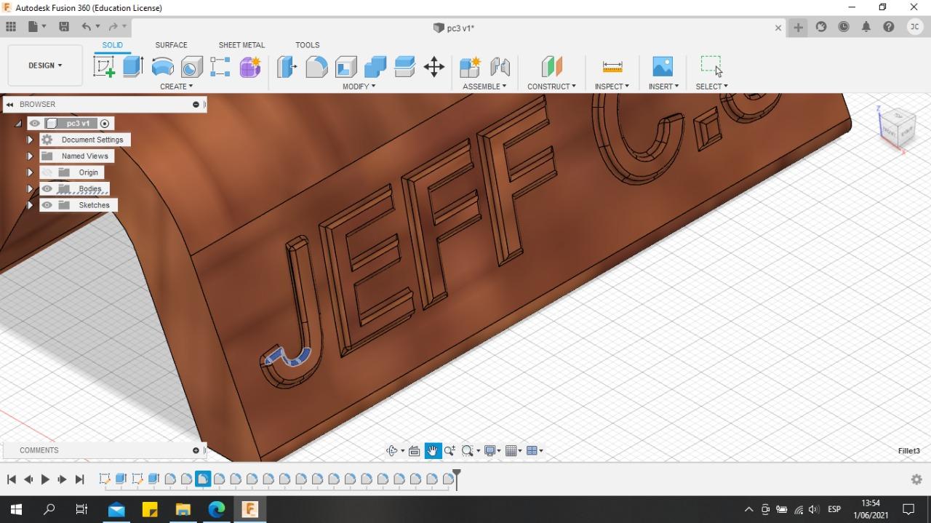This screenshot has width=931, height=523.
Task: Hide the Bodies folder
Action: pyautogui.click(x=47, y=189)
